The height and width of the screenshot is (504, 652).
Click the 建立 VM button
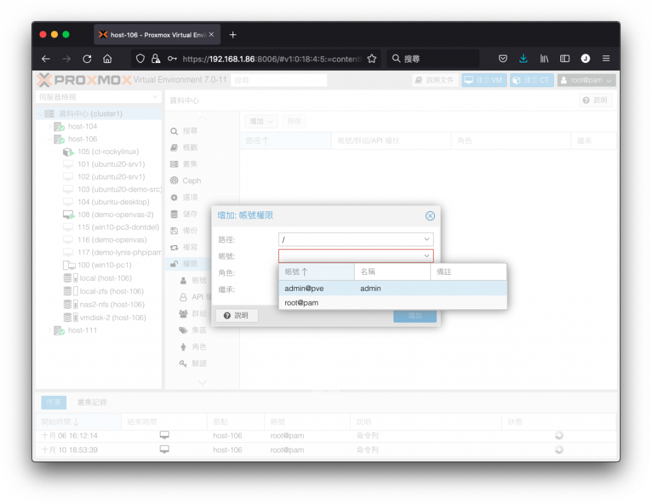[x=484, y=80]
